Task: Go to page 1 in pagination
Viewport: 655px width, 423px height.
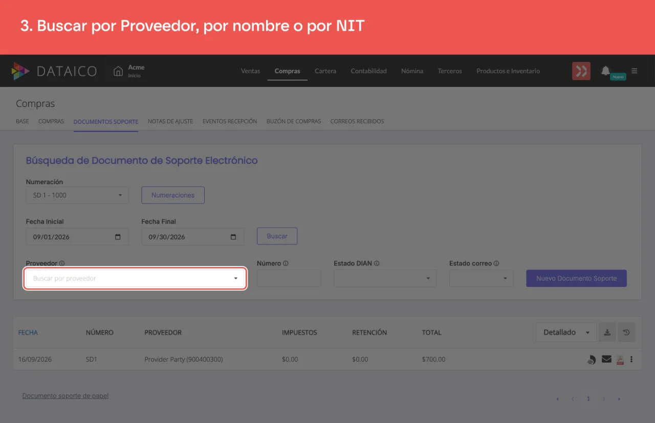Action: click(588, 399)
